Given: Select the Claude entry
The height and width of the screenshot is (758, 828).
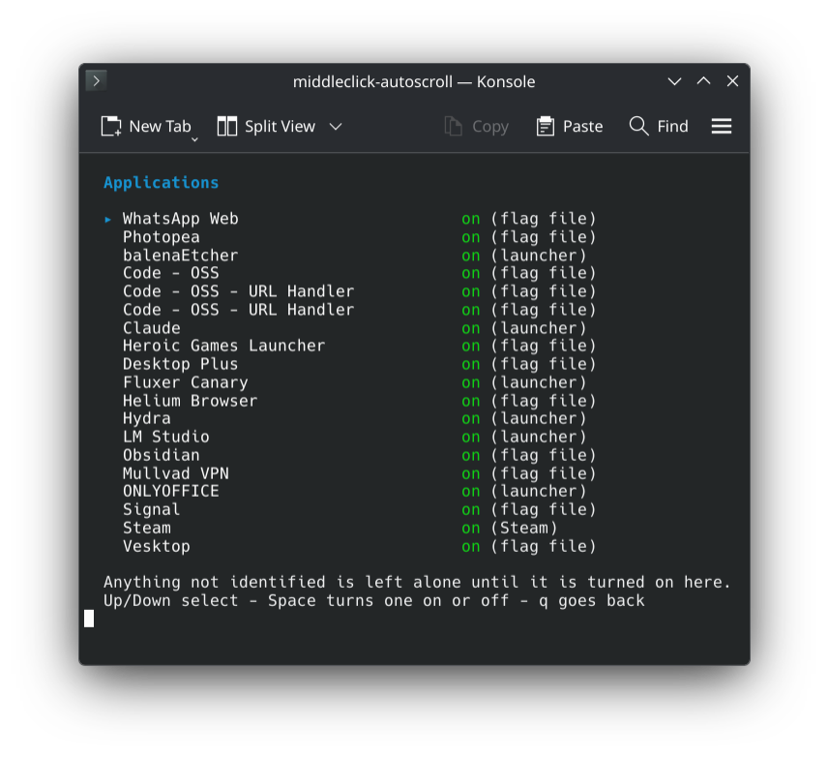Looking at the screenshot, I should (x=152, y=328).
